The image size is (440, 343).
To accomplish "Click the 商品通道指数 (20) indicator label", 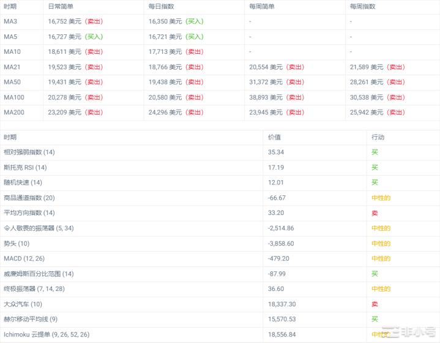I will click(29, 198).
